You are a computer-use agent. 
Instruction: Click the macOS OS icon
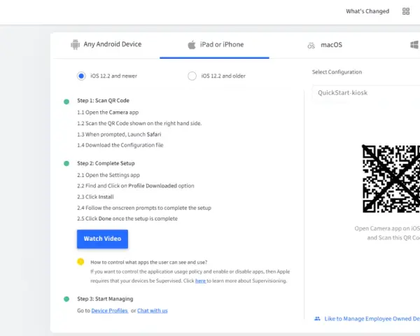311,45
